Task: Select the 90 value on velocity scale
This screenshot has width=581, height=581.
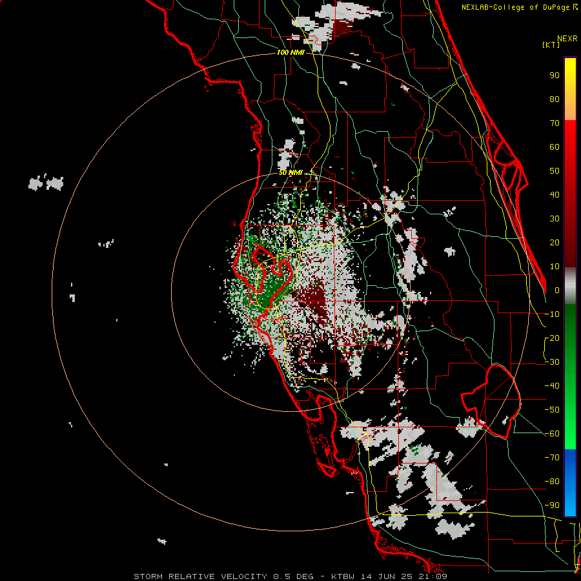Action: point(555,76)
